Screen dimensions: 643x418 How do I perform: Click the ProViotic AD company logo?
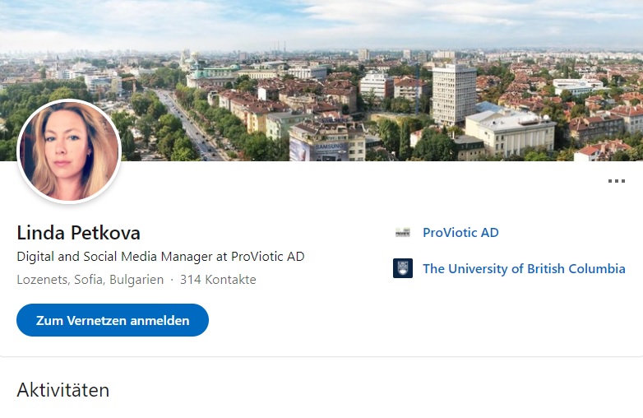(x=403, y=233)
